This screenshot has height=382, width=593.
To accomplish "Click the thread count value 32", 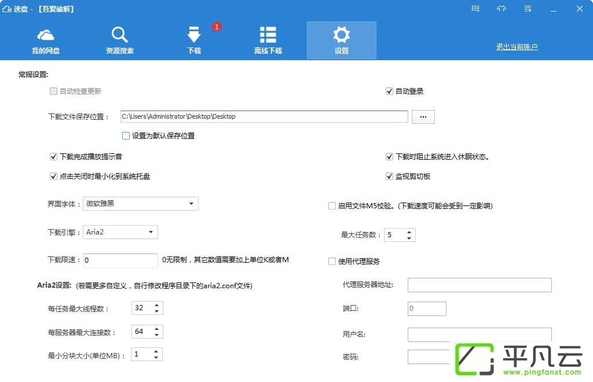I will [139, 308].
